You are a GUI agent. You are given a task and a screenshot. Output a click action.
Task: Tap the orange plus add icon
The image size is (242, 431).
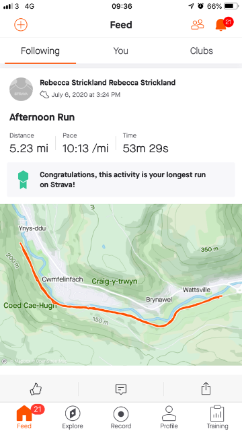[x=21, y=25]
